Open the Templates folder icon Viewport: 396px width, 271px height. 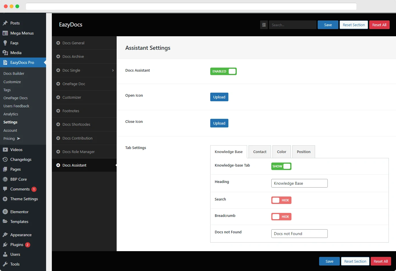(6, 222)
